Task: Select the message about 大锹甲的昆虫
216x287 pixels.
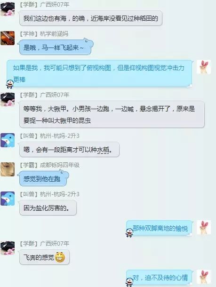Action: click(112, 114)
